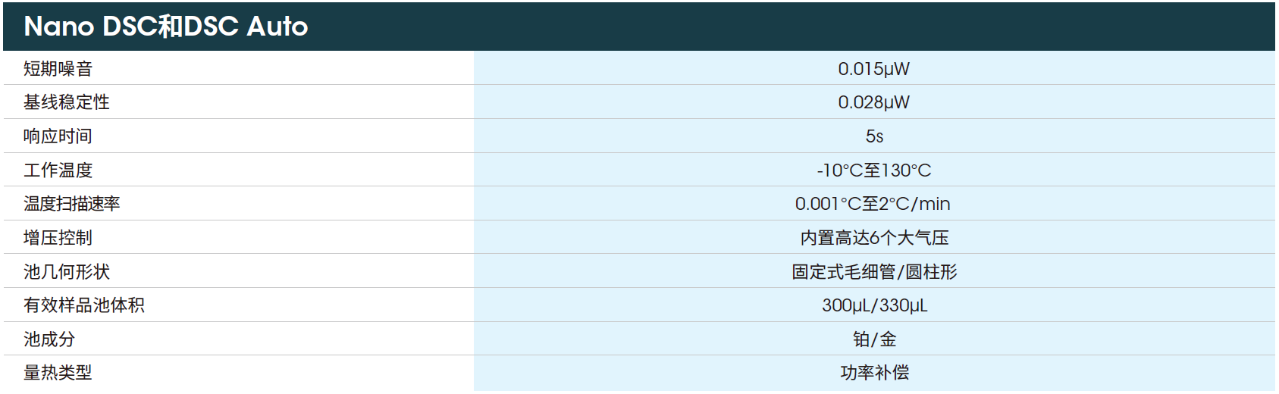This screenshot has height=394, width=1279.
Task: Click the 内置高达6个大气压 value cell
Action: [x=874, y=238]
